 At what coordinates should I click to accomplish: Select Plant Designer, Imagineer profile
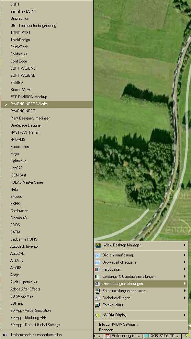click(47, 118)
